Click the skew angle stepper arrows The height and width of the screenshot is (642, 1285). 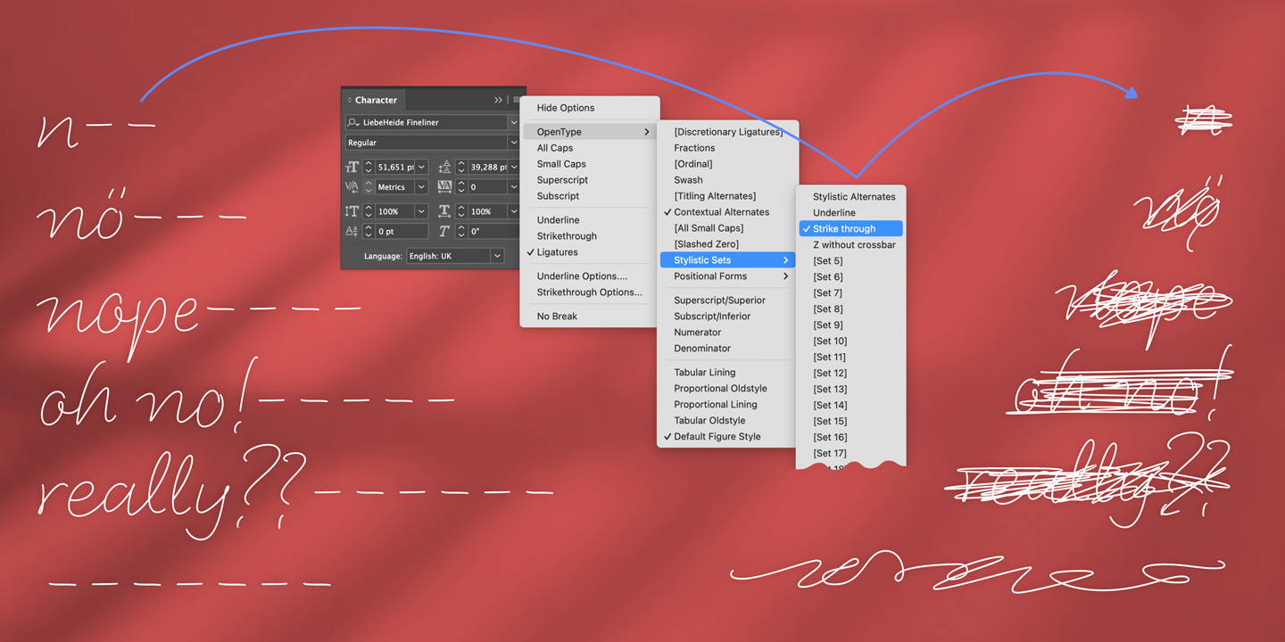point(461,232)
